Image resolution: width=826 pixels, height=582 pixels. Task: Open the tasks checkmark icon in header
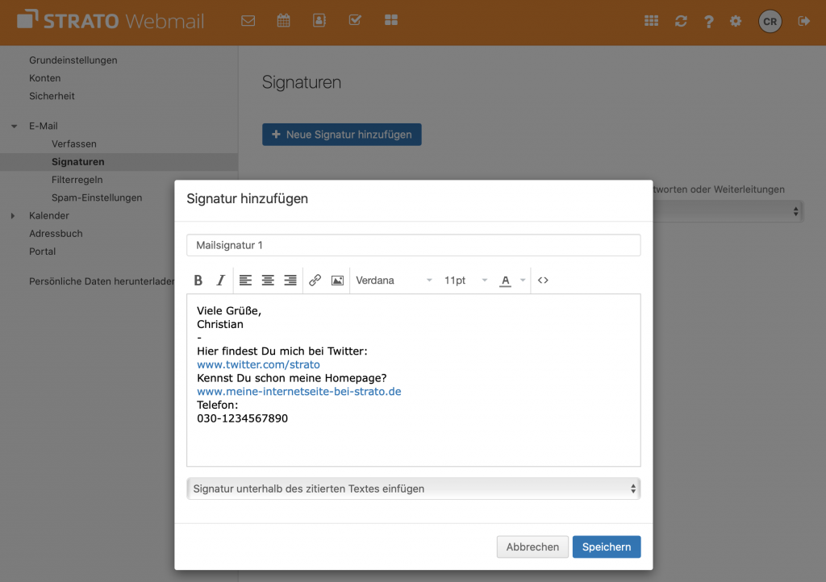click(355, 20)
